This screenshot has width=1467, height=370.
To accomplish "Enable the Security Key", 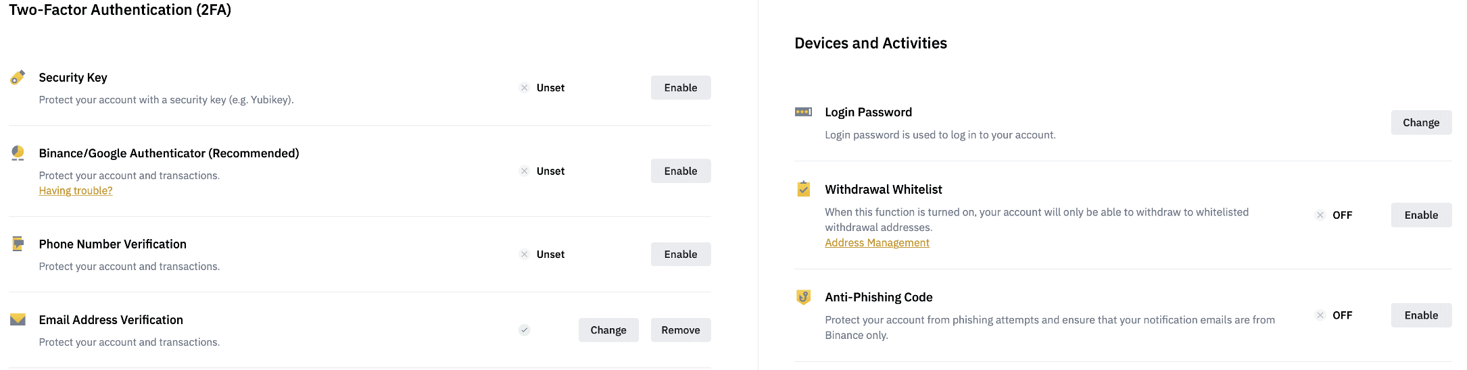I will 681,88.
